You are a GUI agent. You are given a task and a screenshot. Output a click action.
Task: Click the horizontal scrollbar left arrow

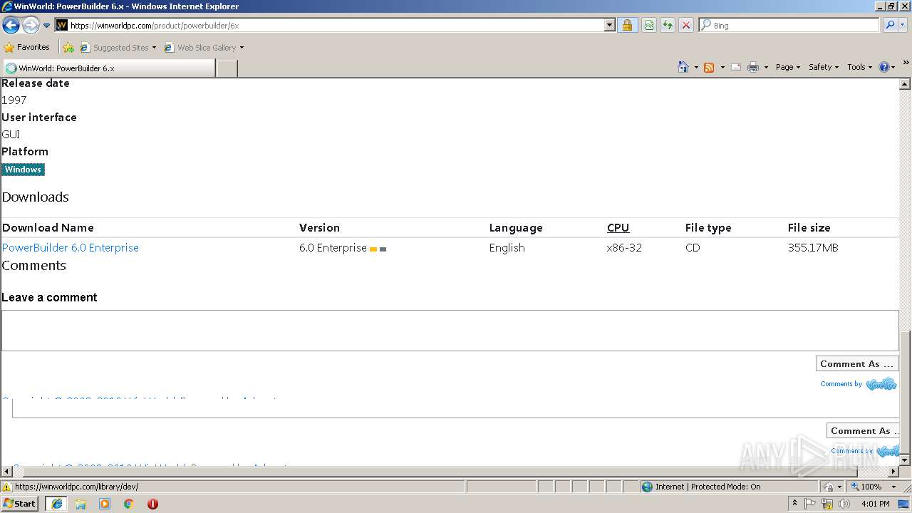pyautogui.click(x=6, y=472)
